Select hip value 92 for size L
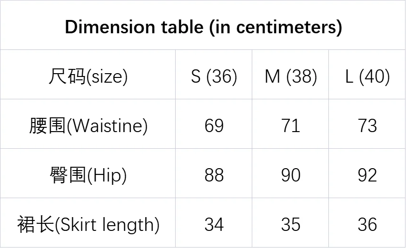The image size is (406, 248). (x=367, y=175)
